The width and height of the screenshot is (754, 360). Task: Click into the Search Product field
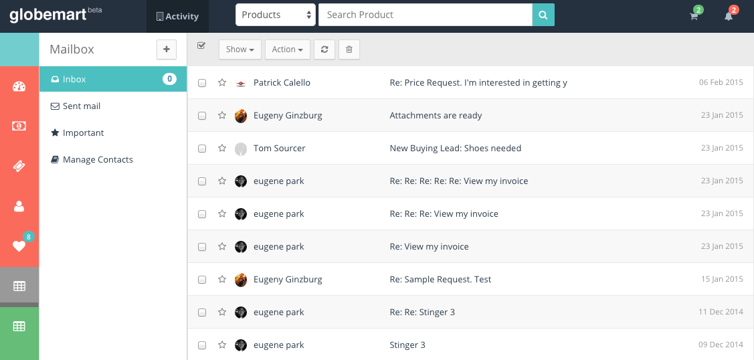click(425, 15)
